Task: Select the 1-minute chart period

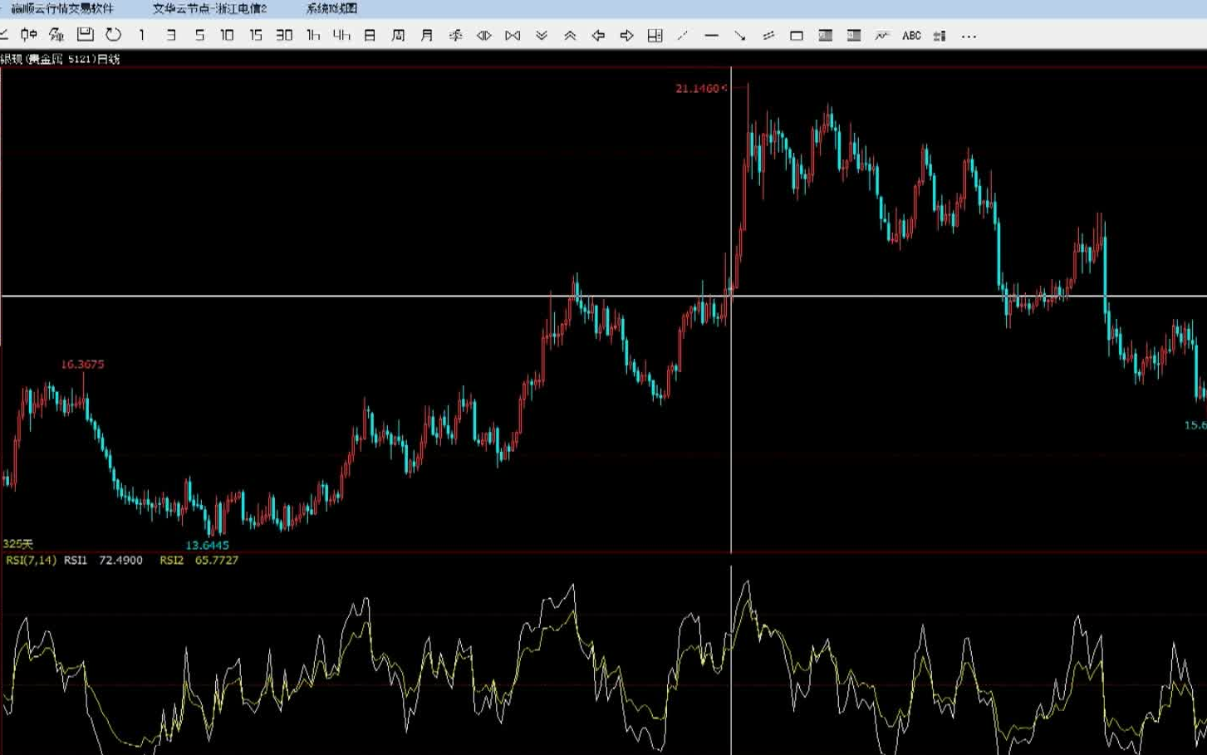Action: [x=142, y=35]
